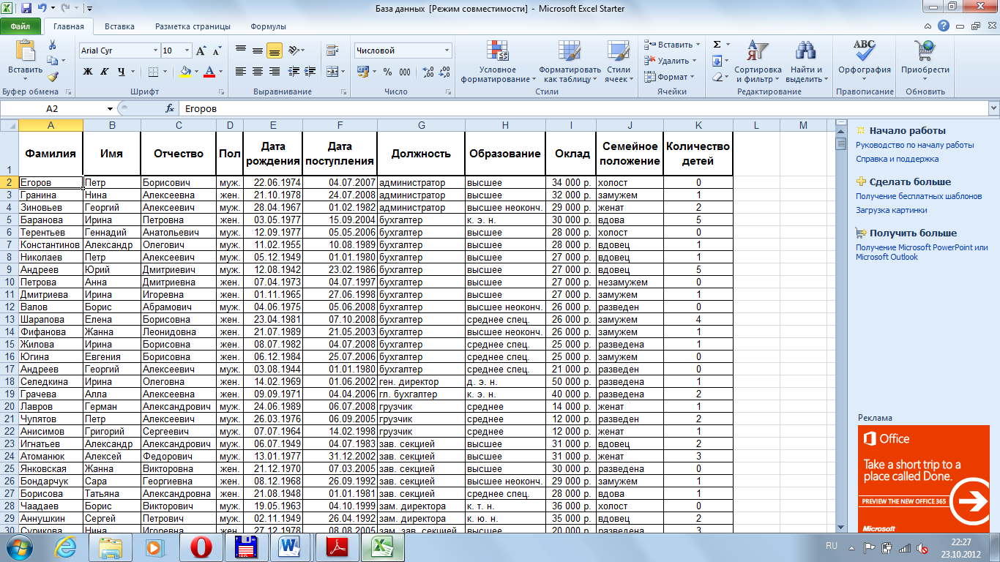Image resolution: width=1000 pixels, height=562 pixels.
Task: Click the Name Box showing A2
Action: [51, 108]
